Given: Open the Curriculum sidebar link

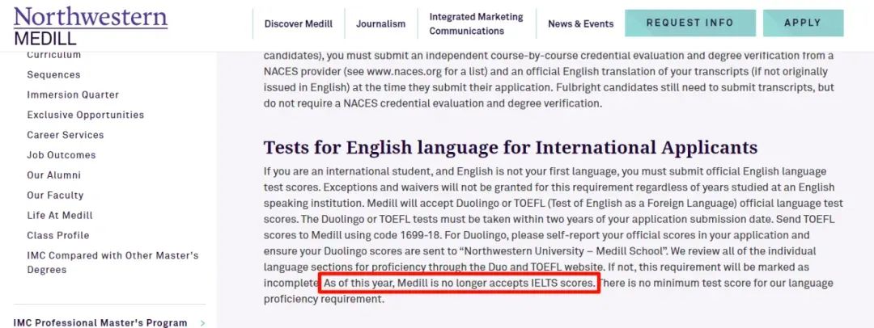Looking at the screenshot, I should [54, 55].
